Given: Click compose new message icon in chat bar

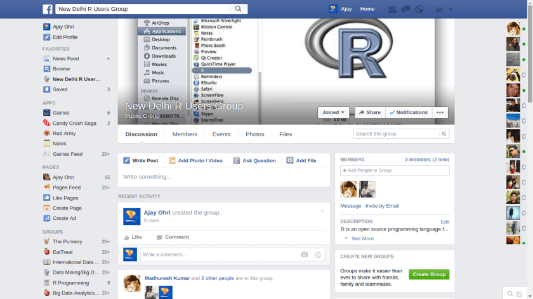Looking at the screenshot, I should 519,294.
